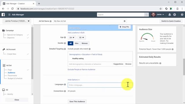
Task: Click the Ads Manager search box
Action: coord(121,15)
